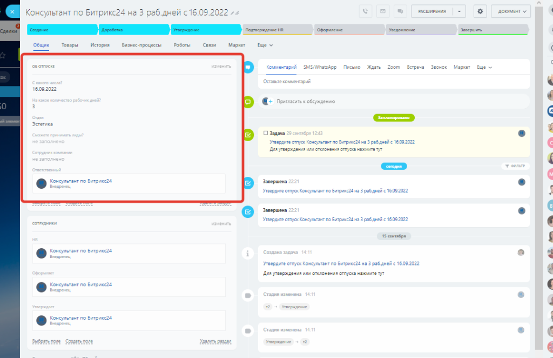Click blue task icon beside second Завершена entry
553x358 pixels.
click(x=248, y=212)
